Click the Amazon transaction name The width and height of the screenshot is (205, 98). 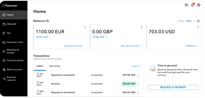(x=55, y=84)
